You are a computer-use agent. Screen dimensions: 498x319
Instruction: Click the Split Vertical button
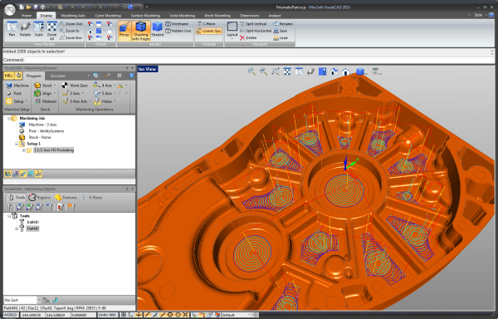(x=253, y=24)
